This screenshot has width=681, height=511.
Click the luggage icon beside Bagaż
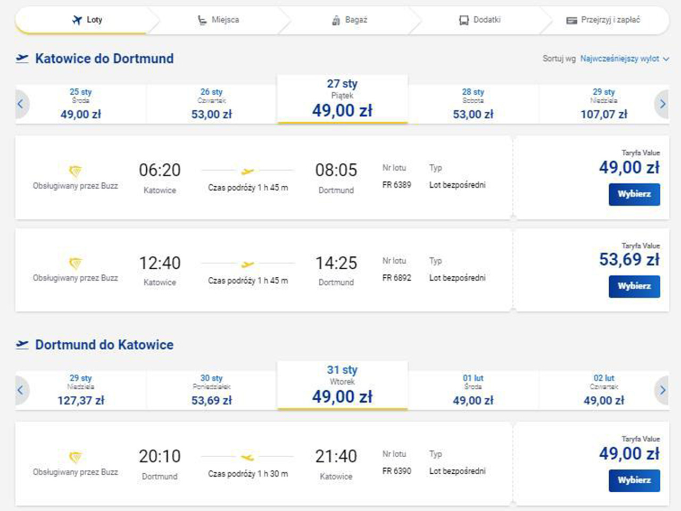[336, 20]
